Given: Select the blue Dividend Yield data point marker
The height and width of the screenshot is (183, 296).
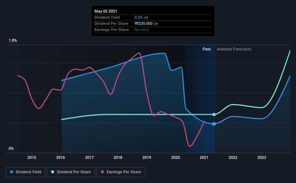Looking at the screenshot, I should 214,124.
